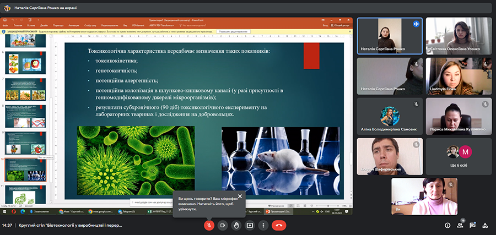Open the Переходы ribbon tab
Image resolution: width=496 pixels, height=235 pixels.
click(x=58, y=25)
